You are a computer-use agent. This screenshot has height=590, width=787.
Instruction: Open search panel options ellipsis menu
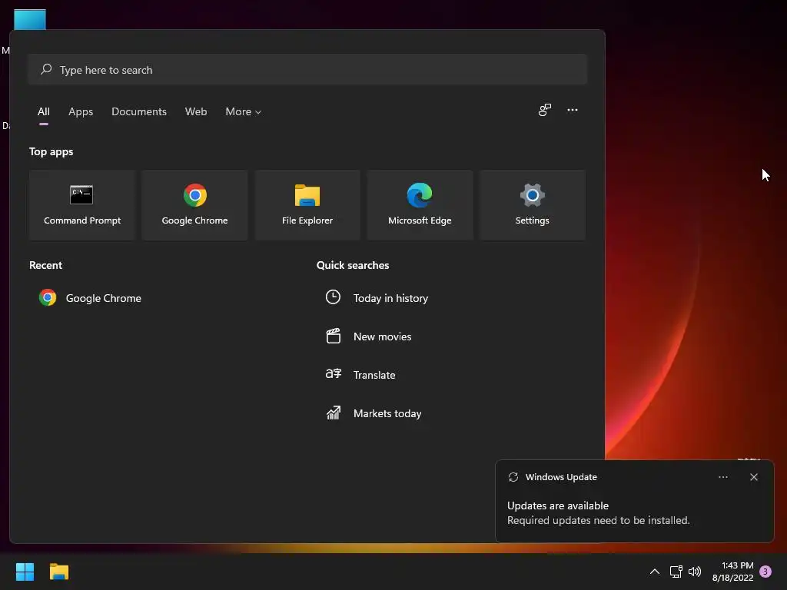pyautogui.click(x=572, y=110)
